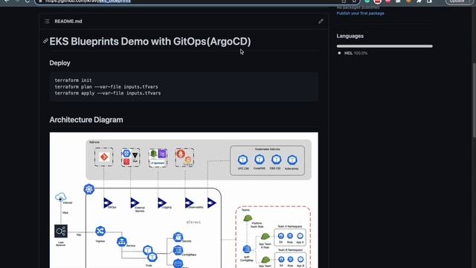Click the Kube-proxy add-on icon
Viewport: 476px width, 268px height.
click(x=292, y=159)
